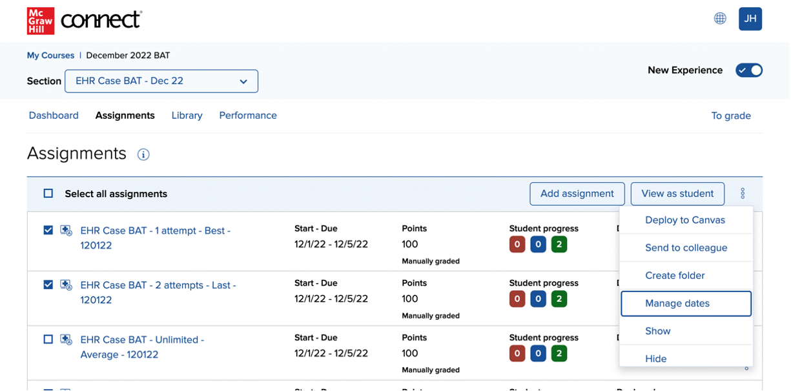Check Select all assignments
Image resolution: width=791 pixels, height=391 pixels.
[48, 193]
